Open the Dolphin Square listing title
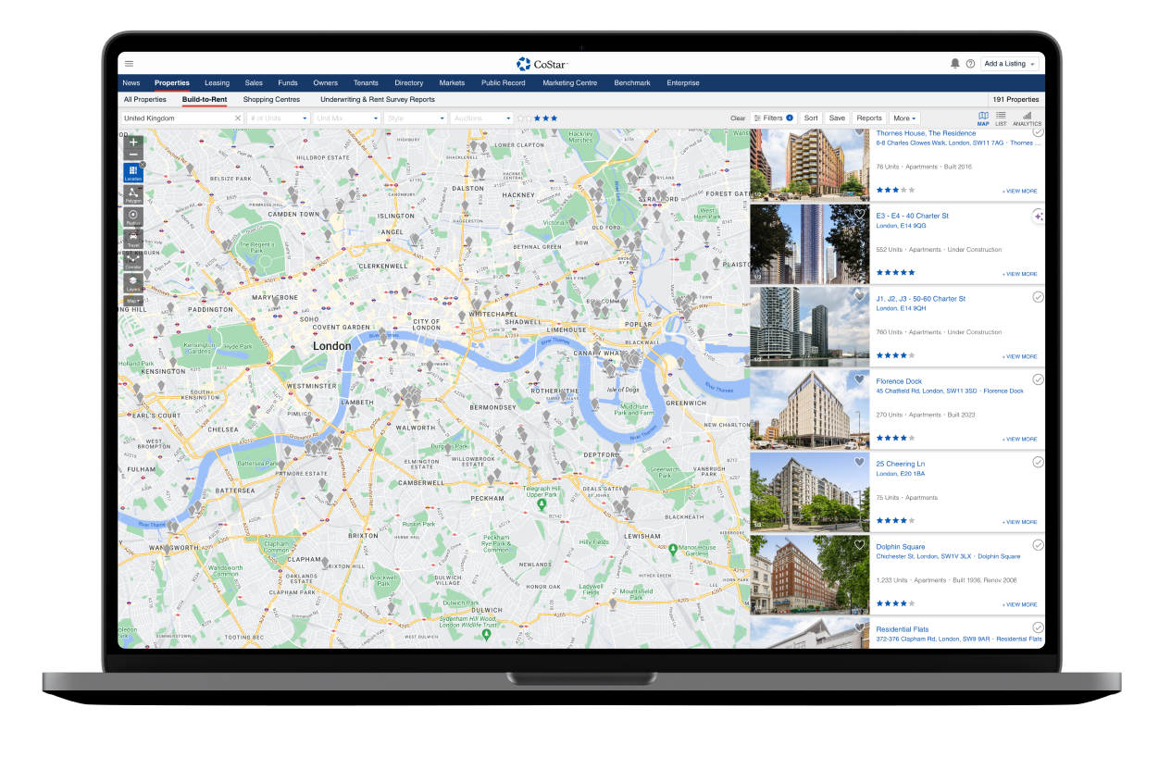 click(x=901, y=546)
